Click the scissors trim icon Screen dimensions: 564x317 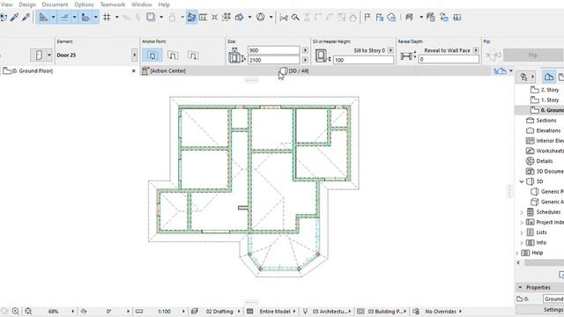(x=284, y=18)
